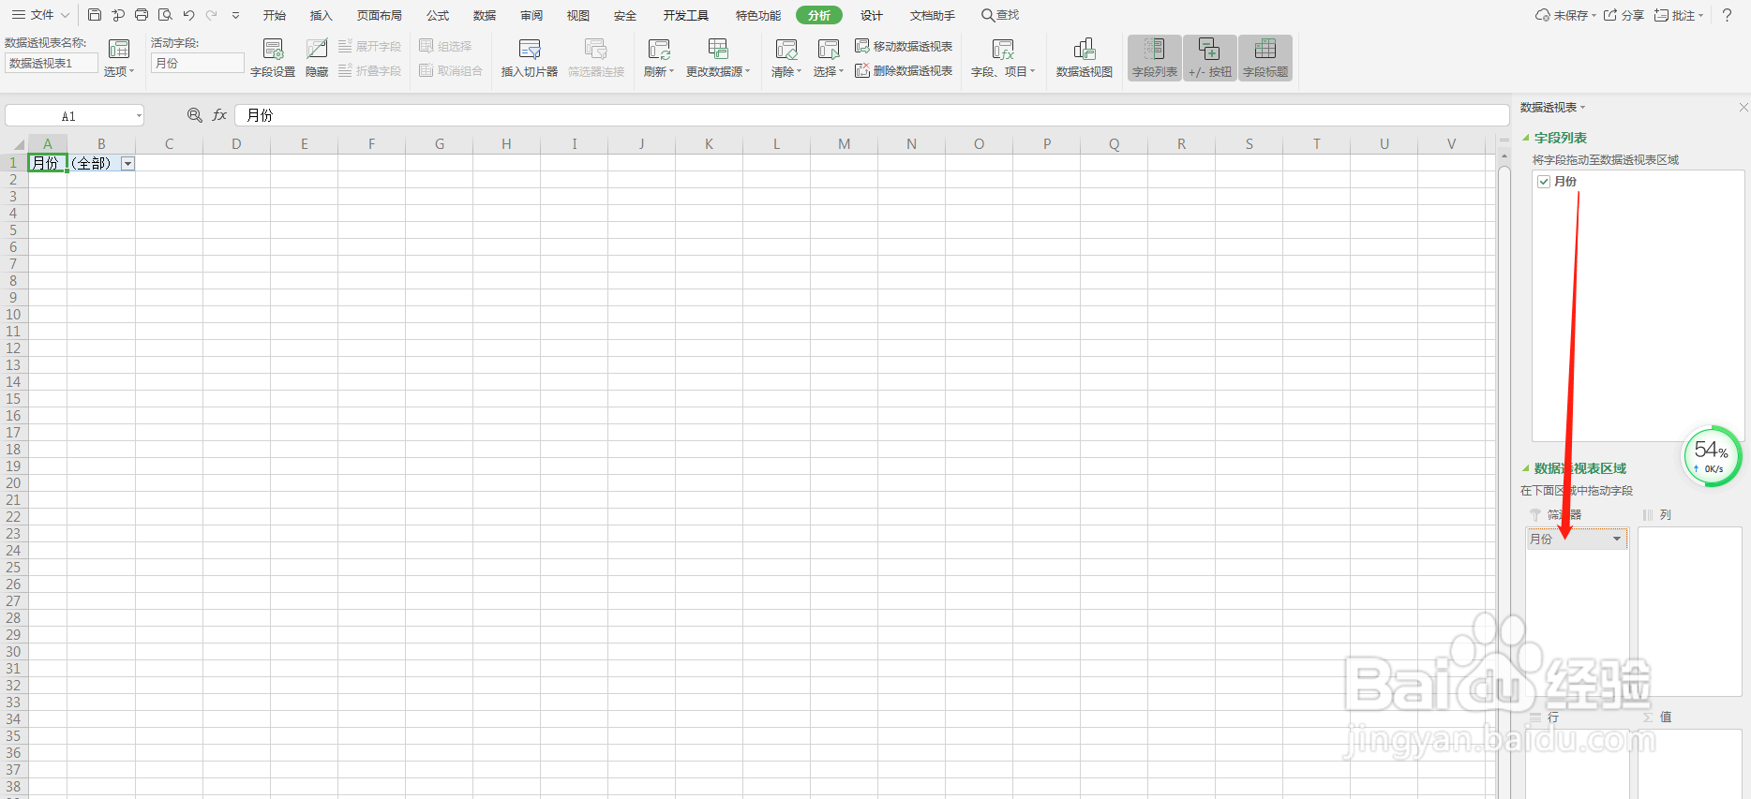Toggle the 字段标题 field headers button

tap(1265, 58)
